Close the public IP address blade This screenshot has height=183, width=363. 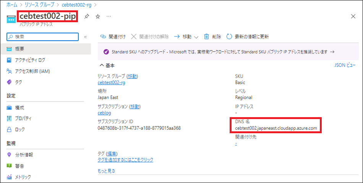[353, 16]
